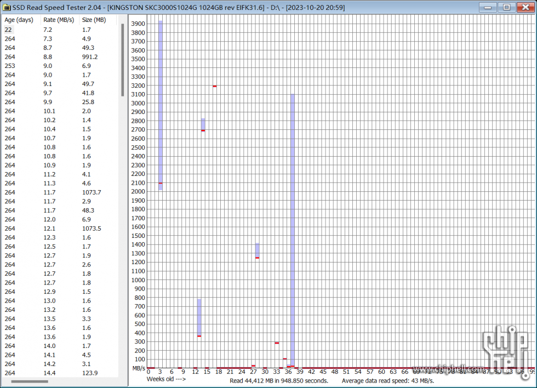Click the red marker near 2100 MB/s

click(161, 183)
